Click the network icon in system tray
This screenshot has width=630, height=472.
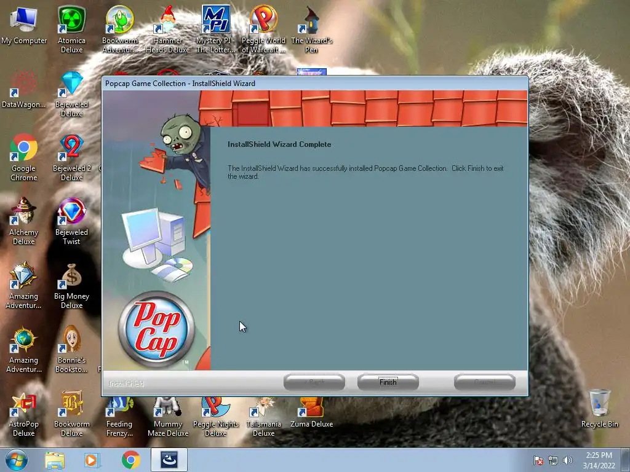(553, 460)
